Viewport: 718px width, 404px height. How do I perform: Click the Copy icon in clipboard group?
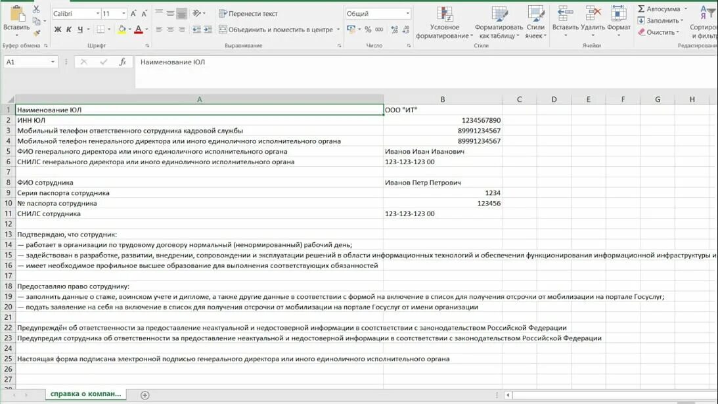(x=37, y=21)
